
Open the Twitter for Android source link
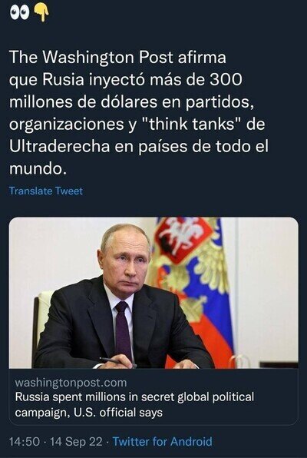163,441
